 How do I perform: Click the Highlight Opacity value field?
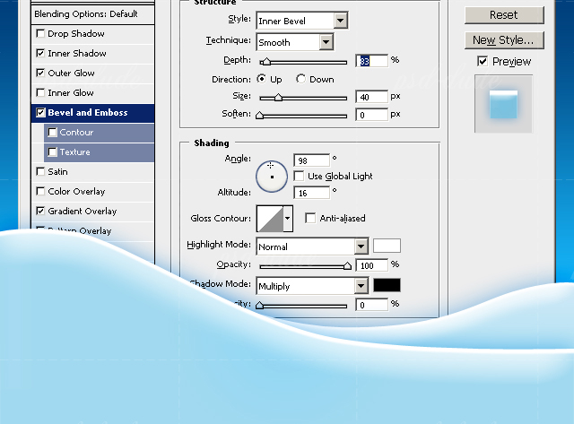[x=371, y=265]
